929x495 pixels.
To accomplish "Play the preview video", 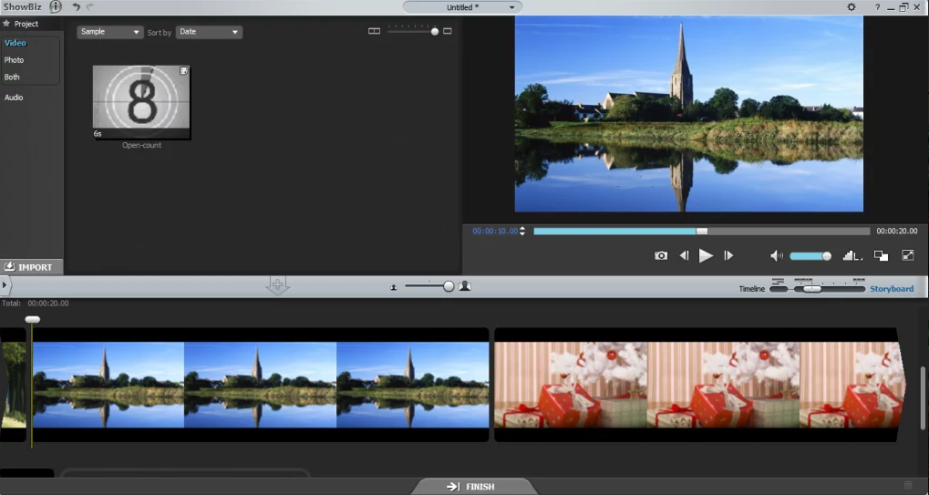I will 706,256.
